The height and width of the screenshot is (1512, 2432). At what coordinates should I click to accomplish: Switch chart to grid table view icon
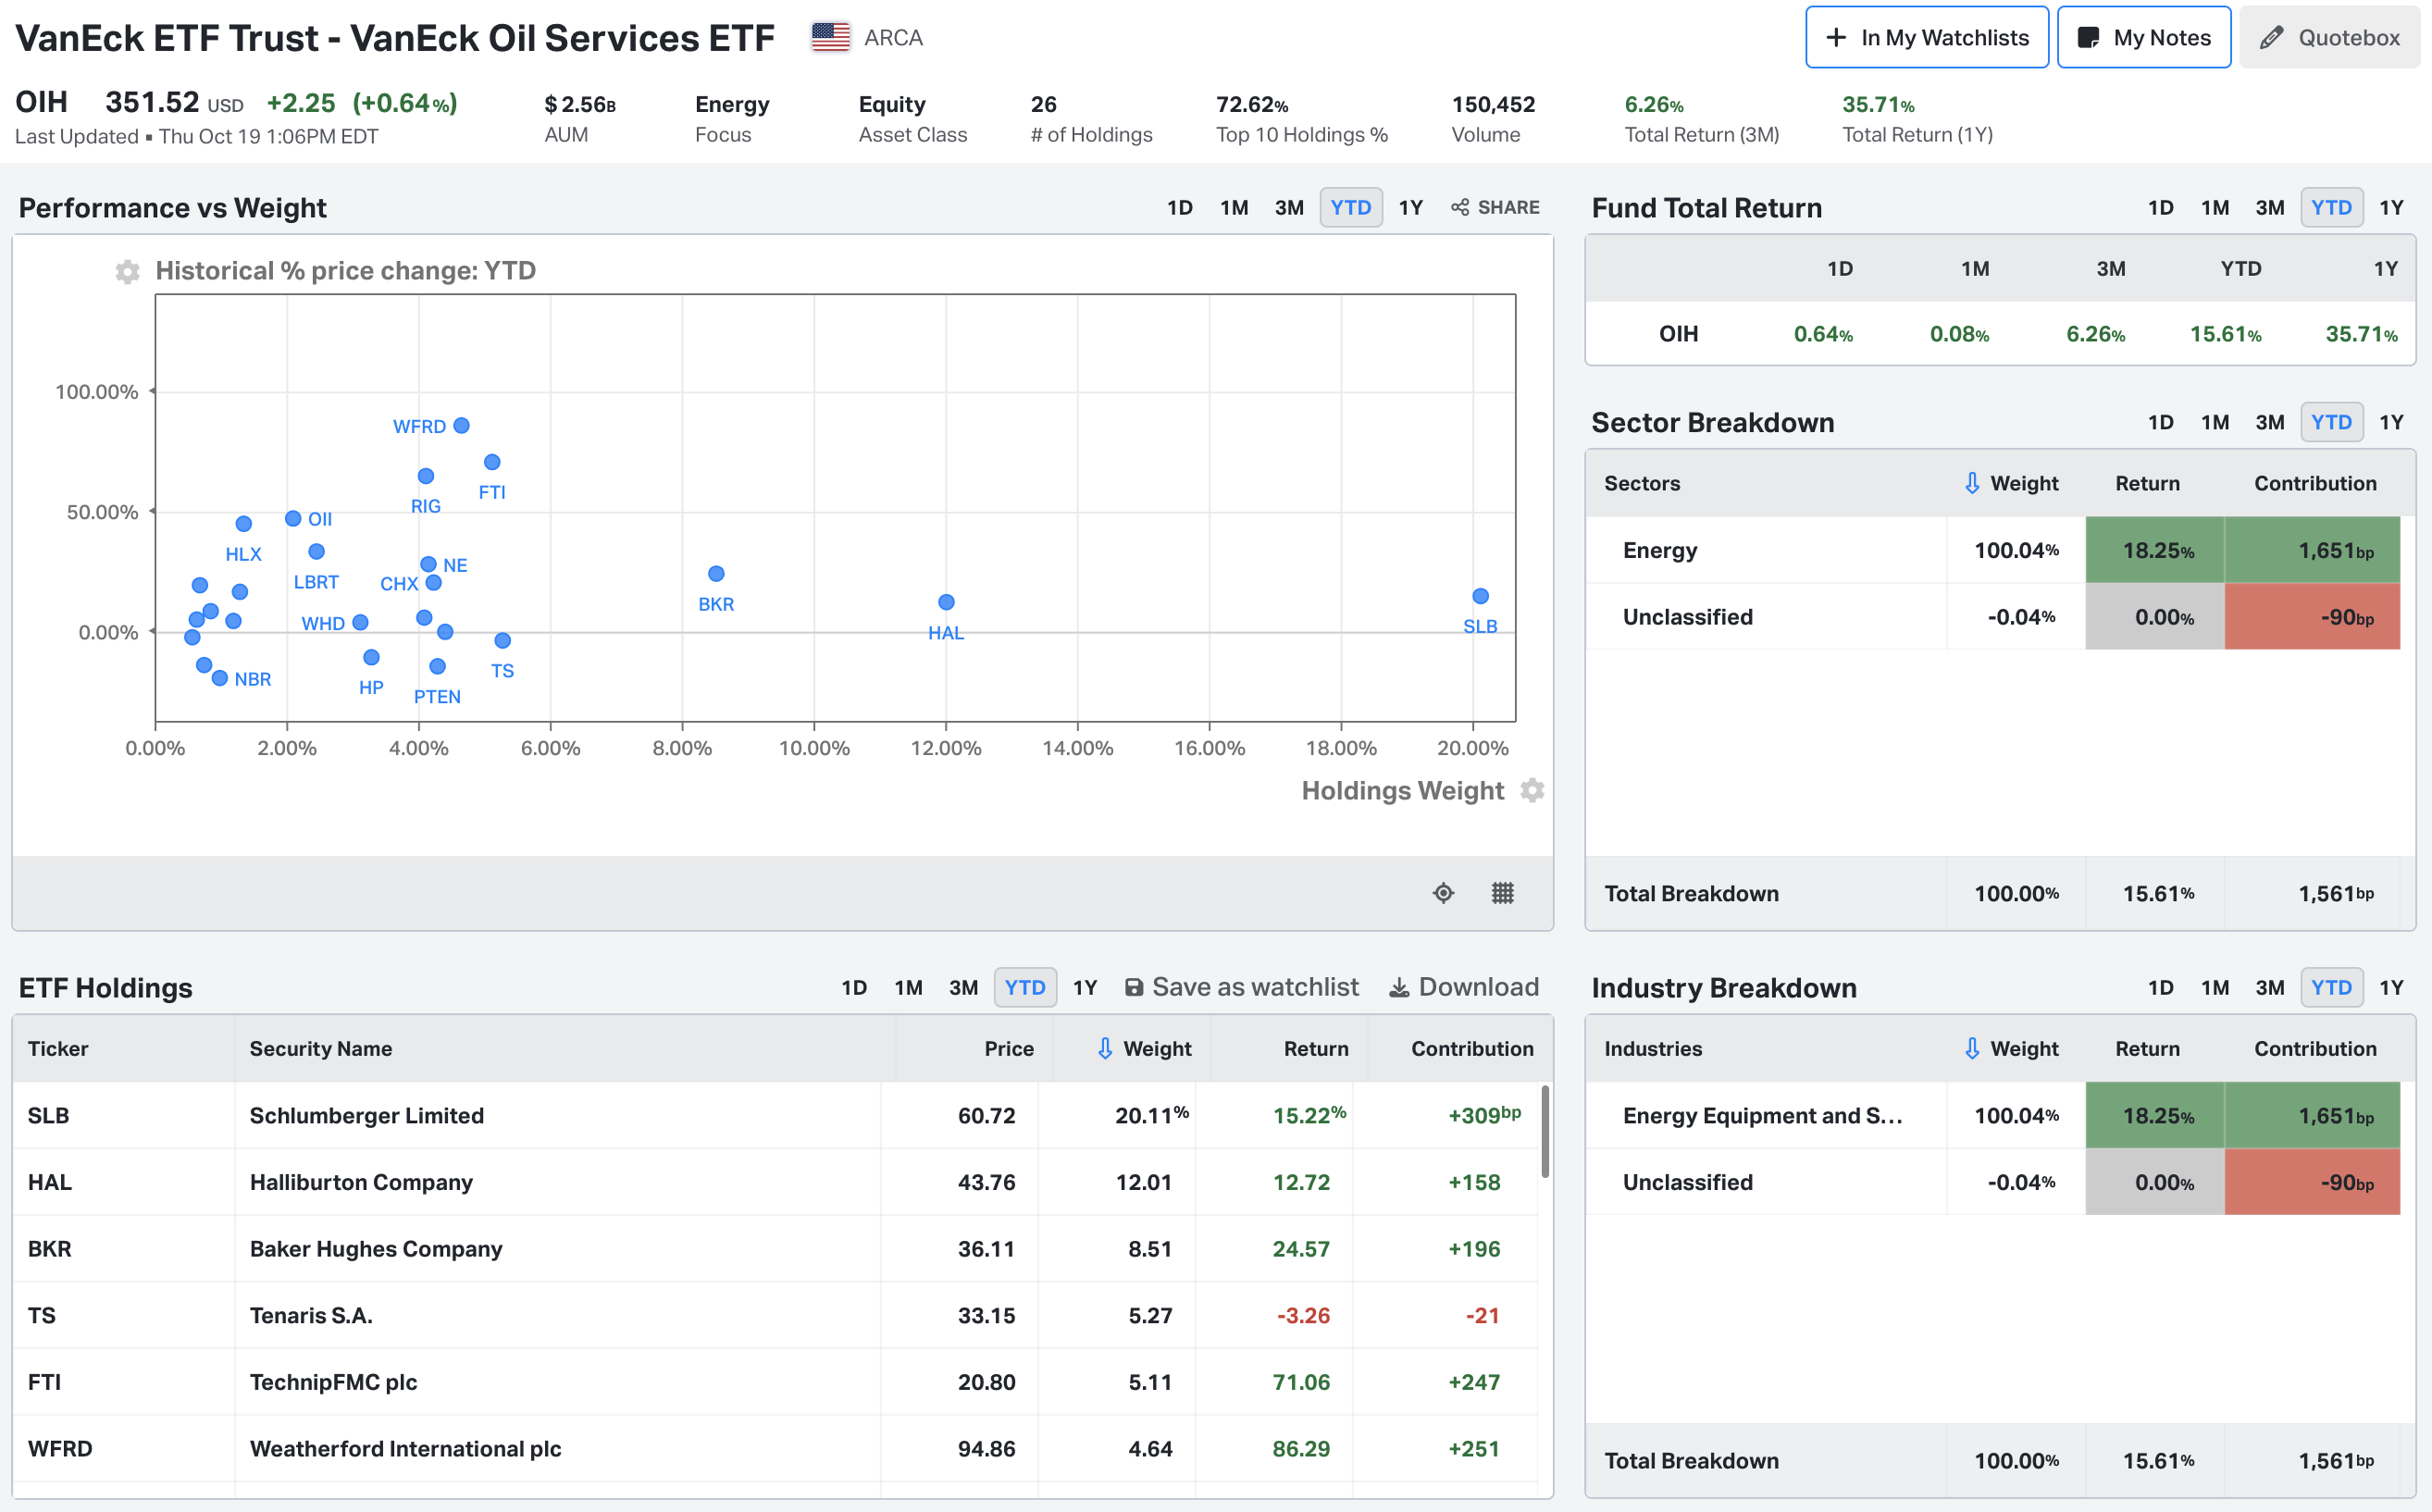click(x=1502, y=892)
